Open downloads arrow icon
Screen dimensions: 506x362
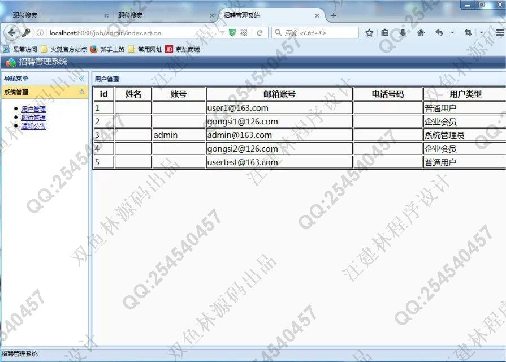[403, 33]
